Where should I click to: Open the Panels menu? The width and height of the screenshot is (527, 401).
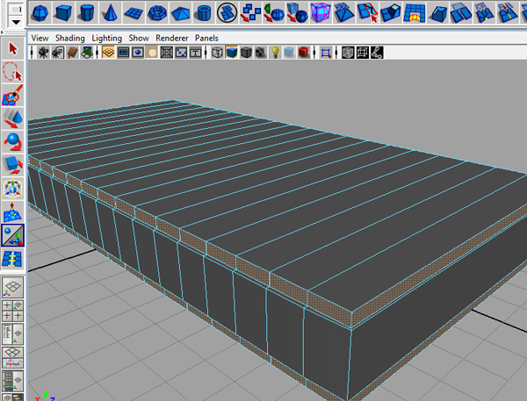[206, 39]
